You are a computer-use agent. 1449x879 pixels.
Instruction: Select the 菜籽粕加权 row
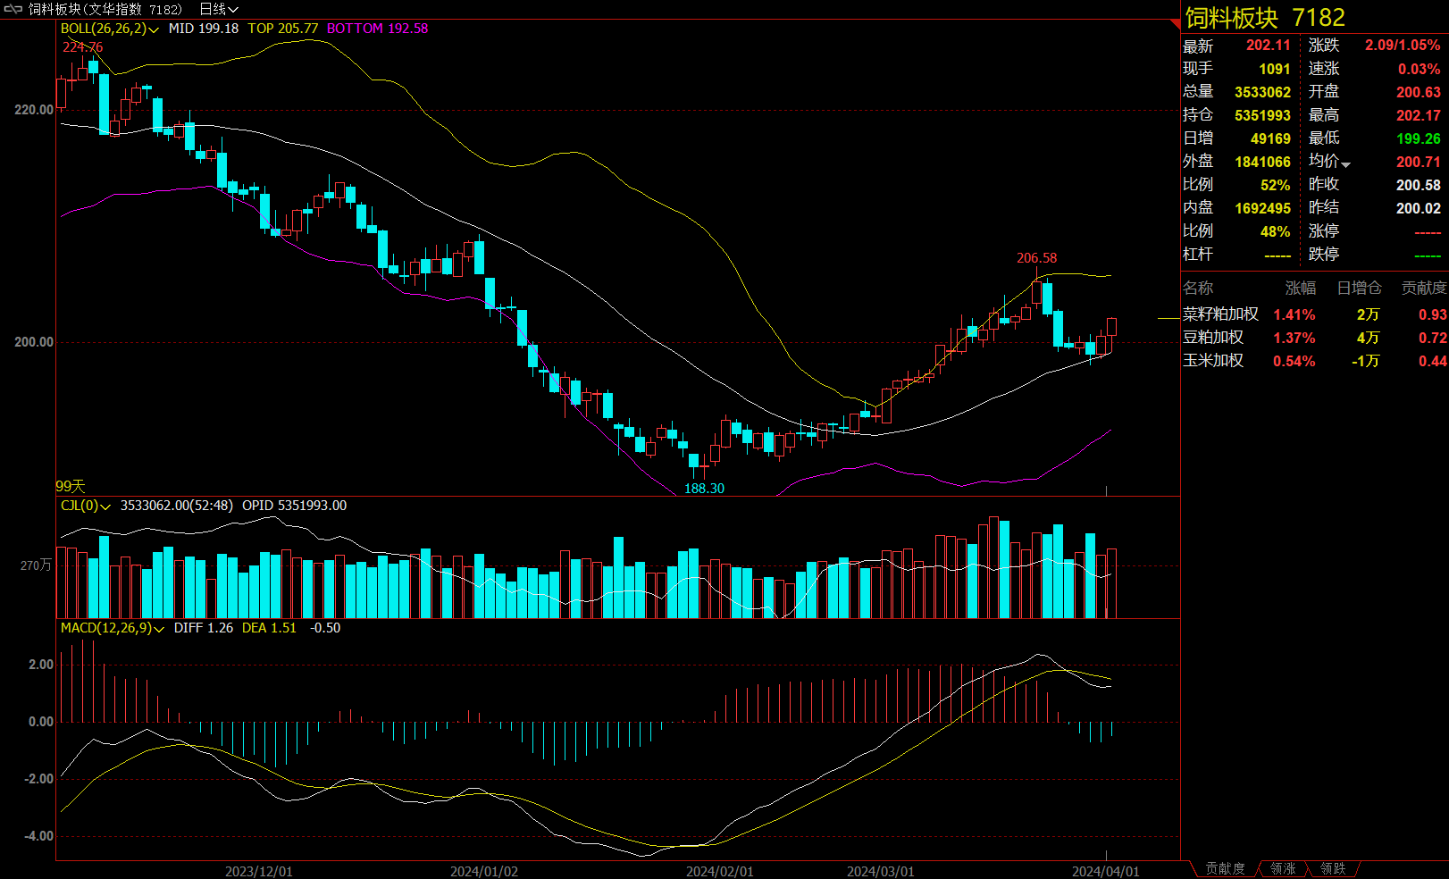[x=1314, y=314]
